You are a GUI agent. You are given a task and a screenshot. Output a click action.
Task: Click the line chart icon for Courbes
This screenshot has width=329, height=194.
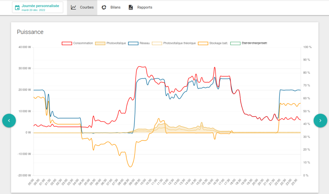point(74,7)
